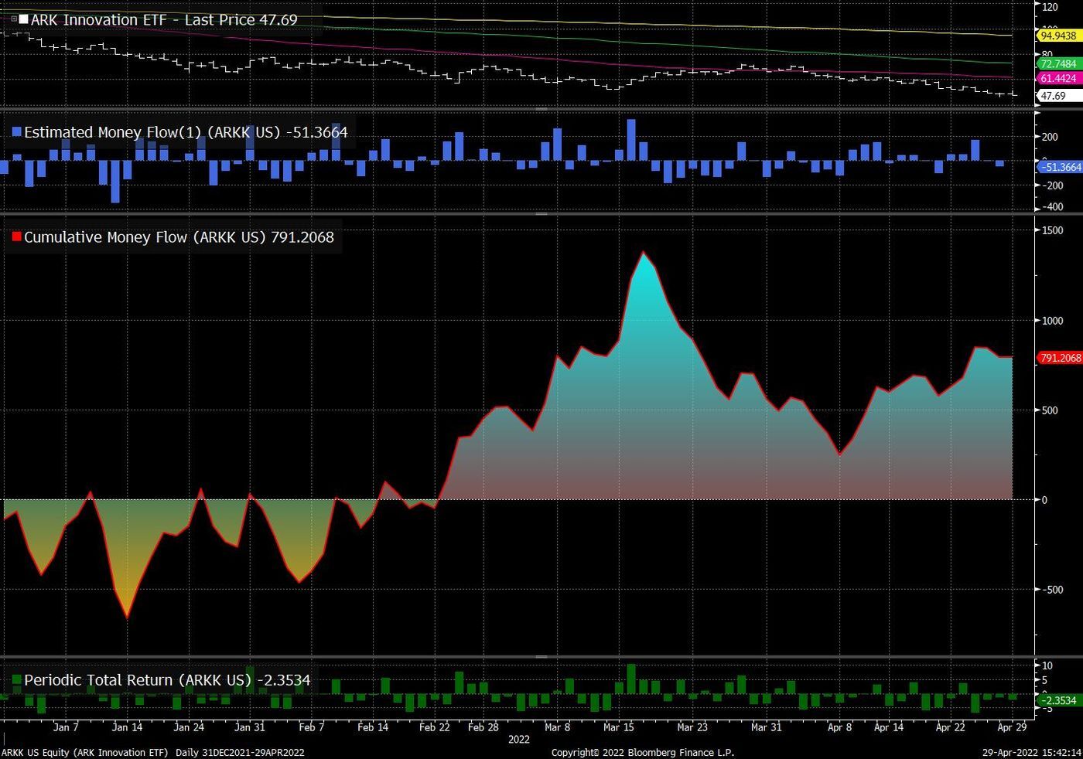Click the 29-Apr-2022 15:42:14 timestamp
1083x759 pixels.
pos(1032,753)
